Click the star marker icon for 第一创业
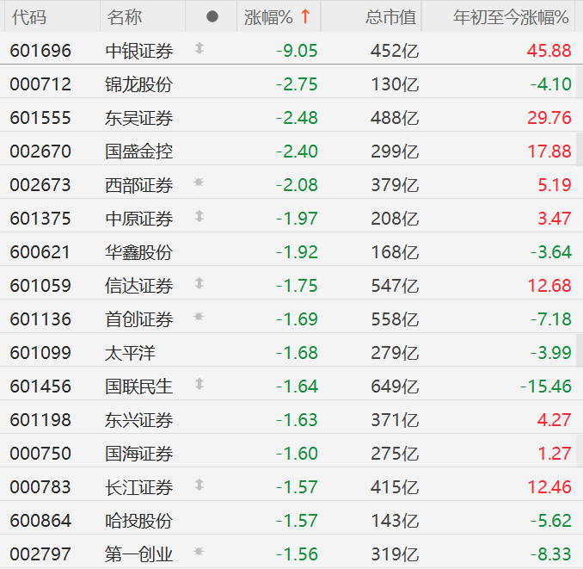 coord(199,551)
